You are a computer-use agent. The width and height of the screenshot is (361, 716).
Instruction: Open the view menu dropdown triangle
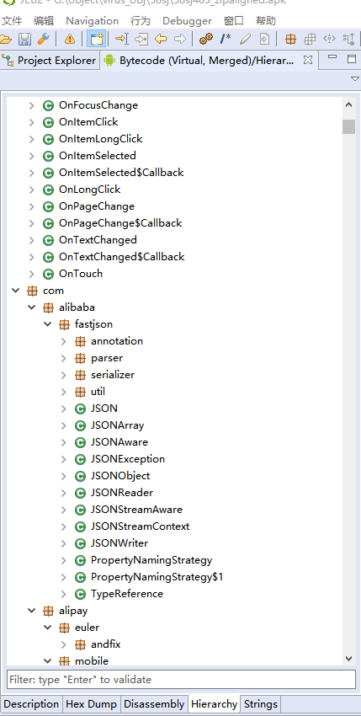click(355, 79)
